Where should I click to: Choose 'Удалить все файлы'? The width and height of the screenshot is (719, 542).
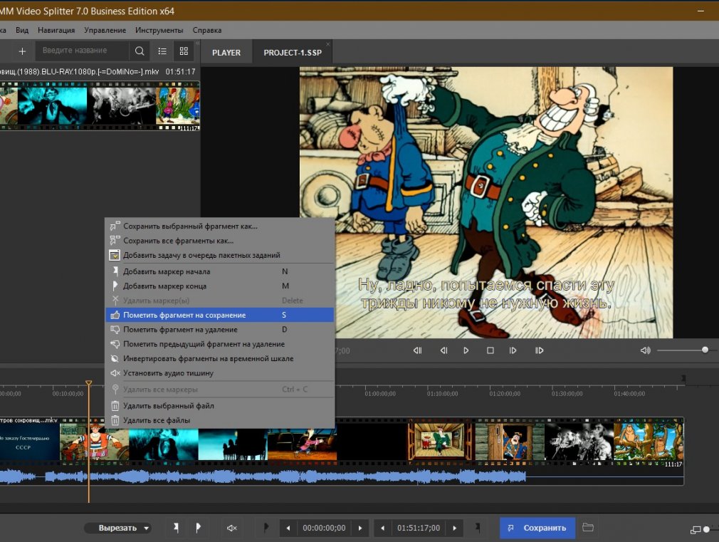(x=220, y=420)
